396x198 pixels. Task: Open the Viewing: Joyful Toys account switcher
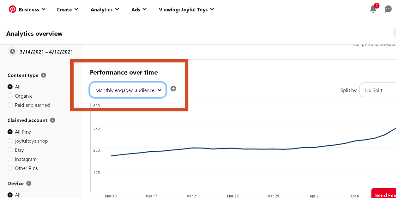point(186,10)
